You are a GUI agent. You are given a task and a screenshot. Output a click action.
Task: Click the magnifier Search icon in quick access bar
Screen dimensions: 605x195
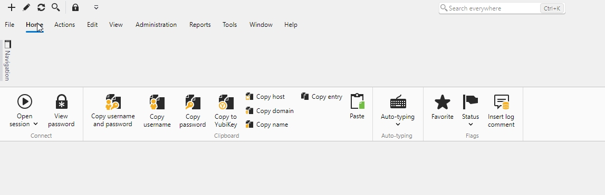click(x=55, y=7)
